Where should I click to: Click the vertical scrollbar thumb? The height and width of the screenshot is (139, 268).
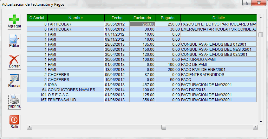(x=261, y=35)
